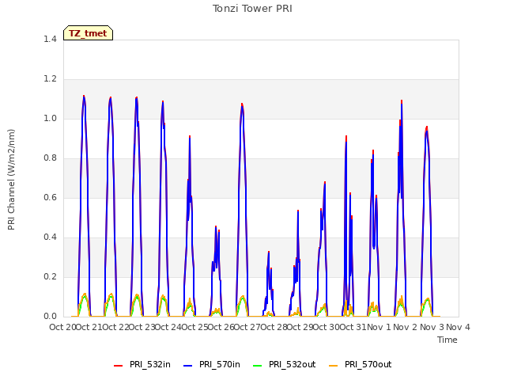506x380 pixels.
Task: Select the PRI_532out legend entry
Action: pyautogui.click(x=285, y=365)
